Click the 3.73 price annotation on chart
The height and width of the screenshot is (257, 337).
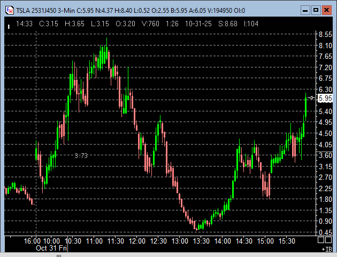pyautogui.click(x=81, y=155)
